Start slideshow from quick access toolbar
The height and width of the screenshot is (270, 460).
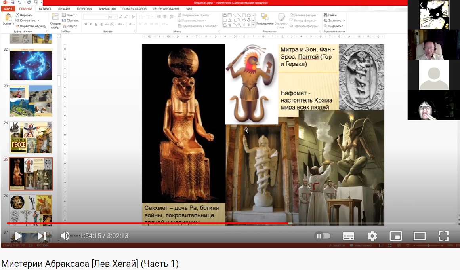coord(37,2)
